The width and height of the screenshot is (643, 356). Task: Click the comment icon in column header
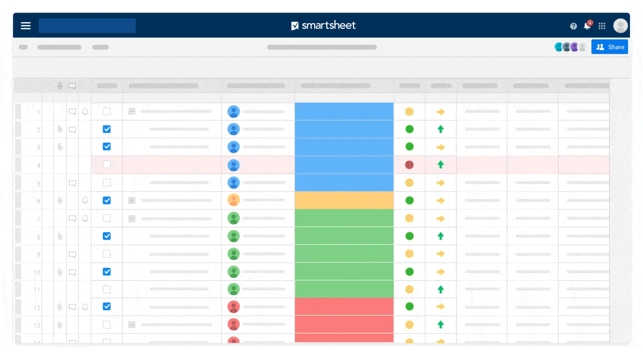pyautogui.click(x=72, y=86)
